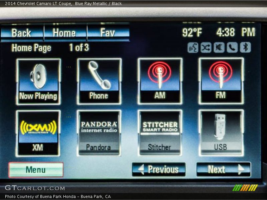Screen dimensions: 267x200
Task: Select the AM radio tile
Action: coord(160,81)
